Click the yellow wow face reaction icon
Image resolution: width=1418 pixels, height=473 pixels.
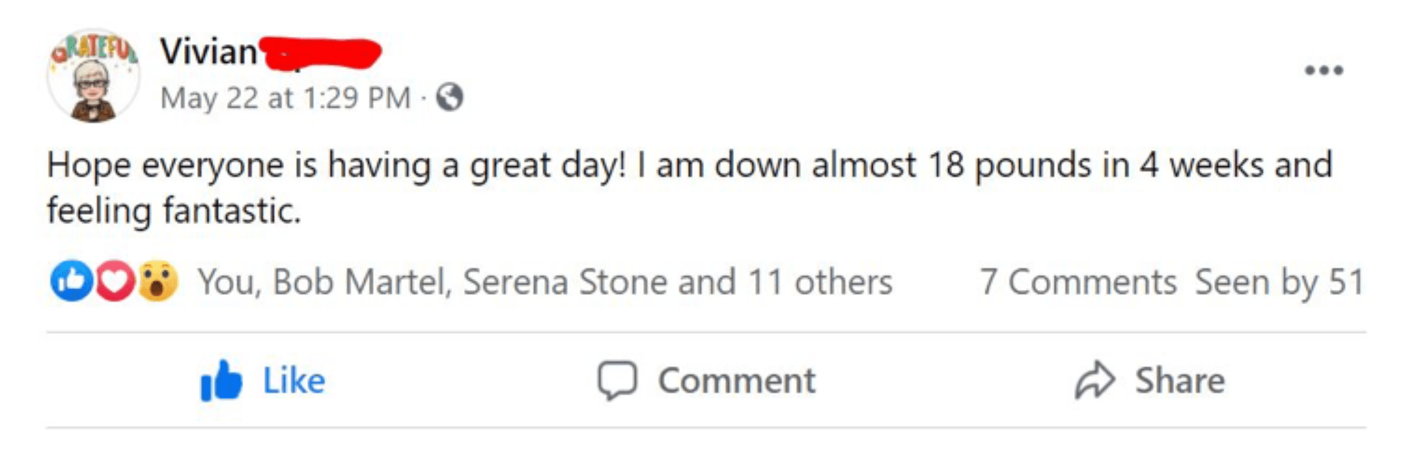pyautogui.click(x=157, y=281)
